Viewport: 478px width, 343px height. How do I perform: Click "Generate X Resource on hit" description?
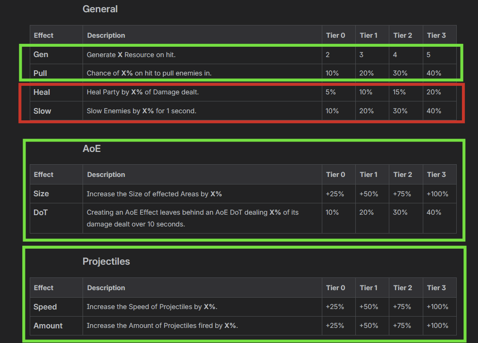click(x=131, y=55)
